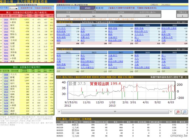189x138 pixels.
Task: Open stock code 2325 link
Action: pyautogui.click(x=6, y=31)
